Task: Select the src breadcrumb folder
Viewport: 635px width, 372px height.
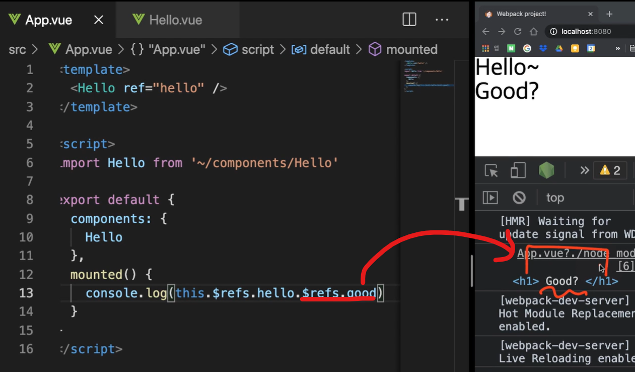Action: [x=17, y=49]
